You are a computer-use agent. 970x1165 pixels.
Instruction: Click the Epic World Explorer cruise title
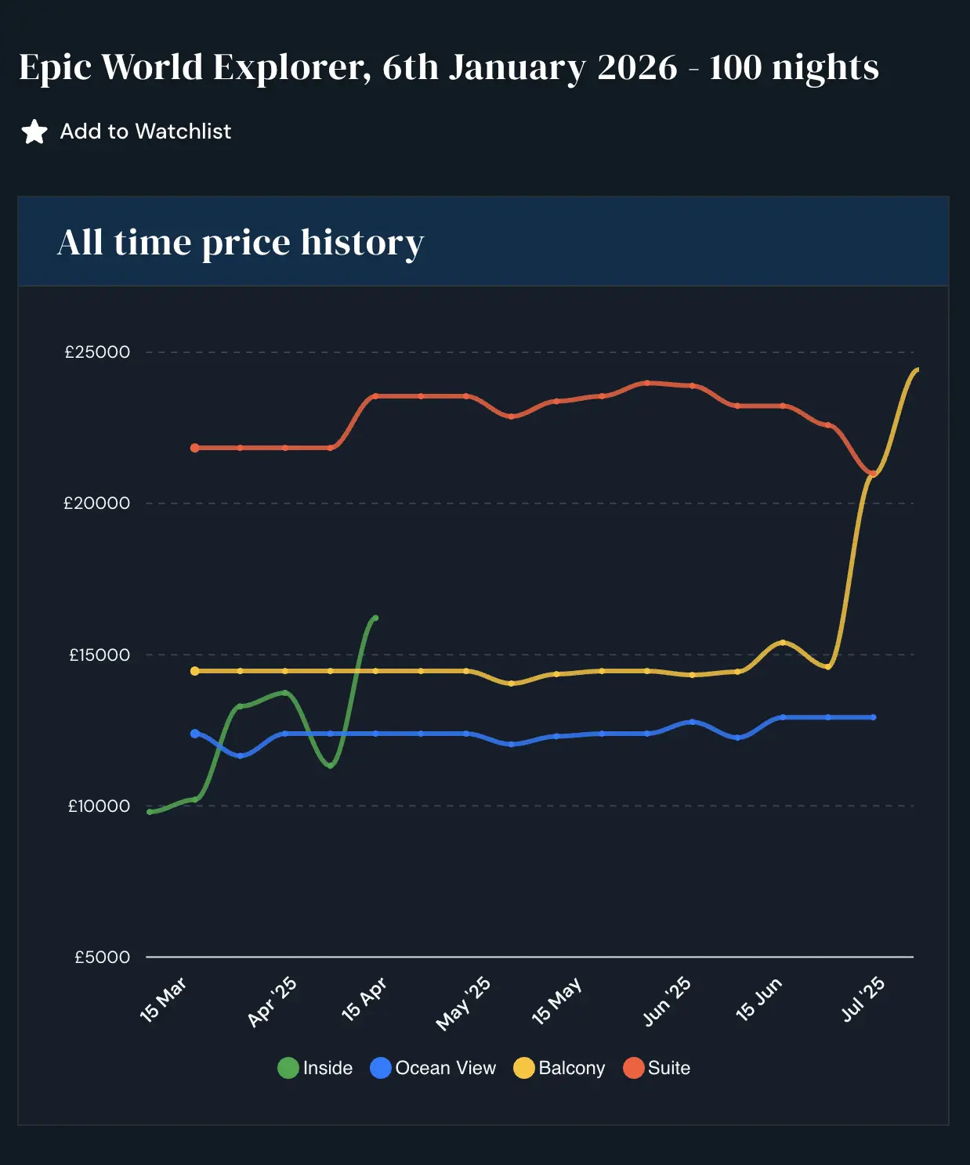click(448, 67)
